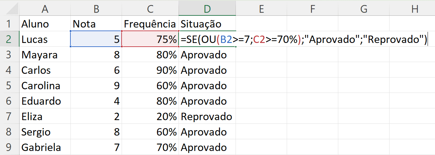The height and width of the screenshot is (155, 435).
Task: Select the cell containing Gabriela
Action: [x=45, y=147]
